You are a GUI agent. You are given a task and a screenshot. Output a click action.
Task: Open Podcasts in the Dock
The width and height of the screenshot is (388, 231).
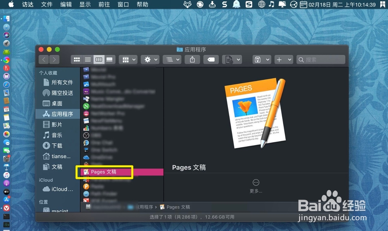7,183
